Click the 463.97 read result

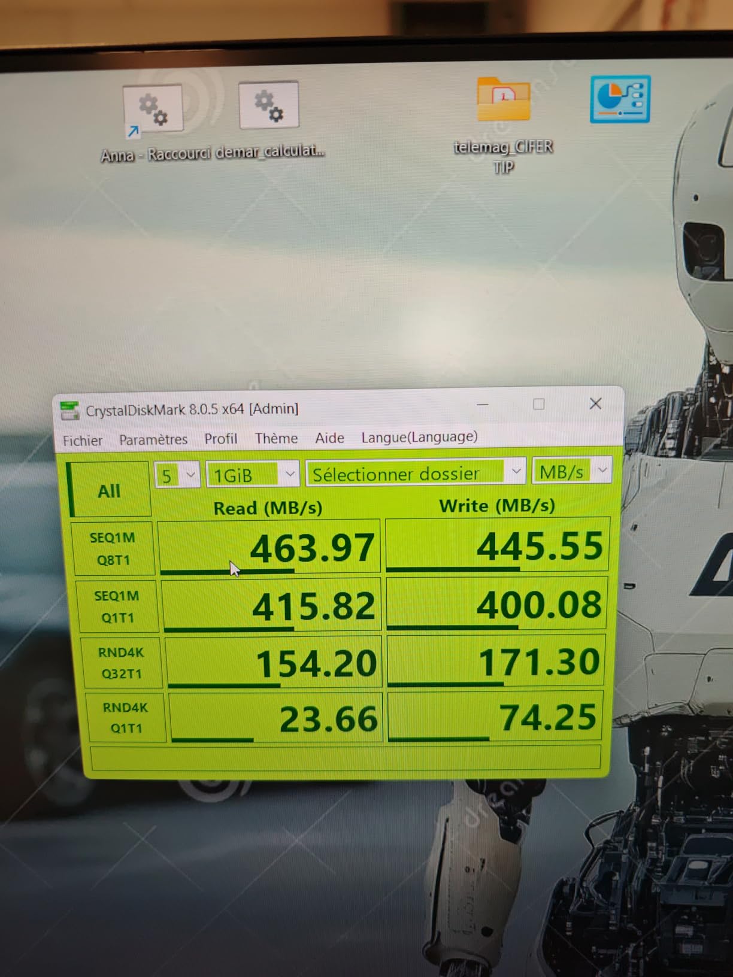(269, 547)
